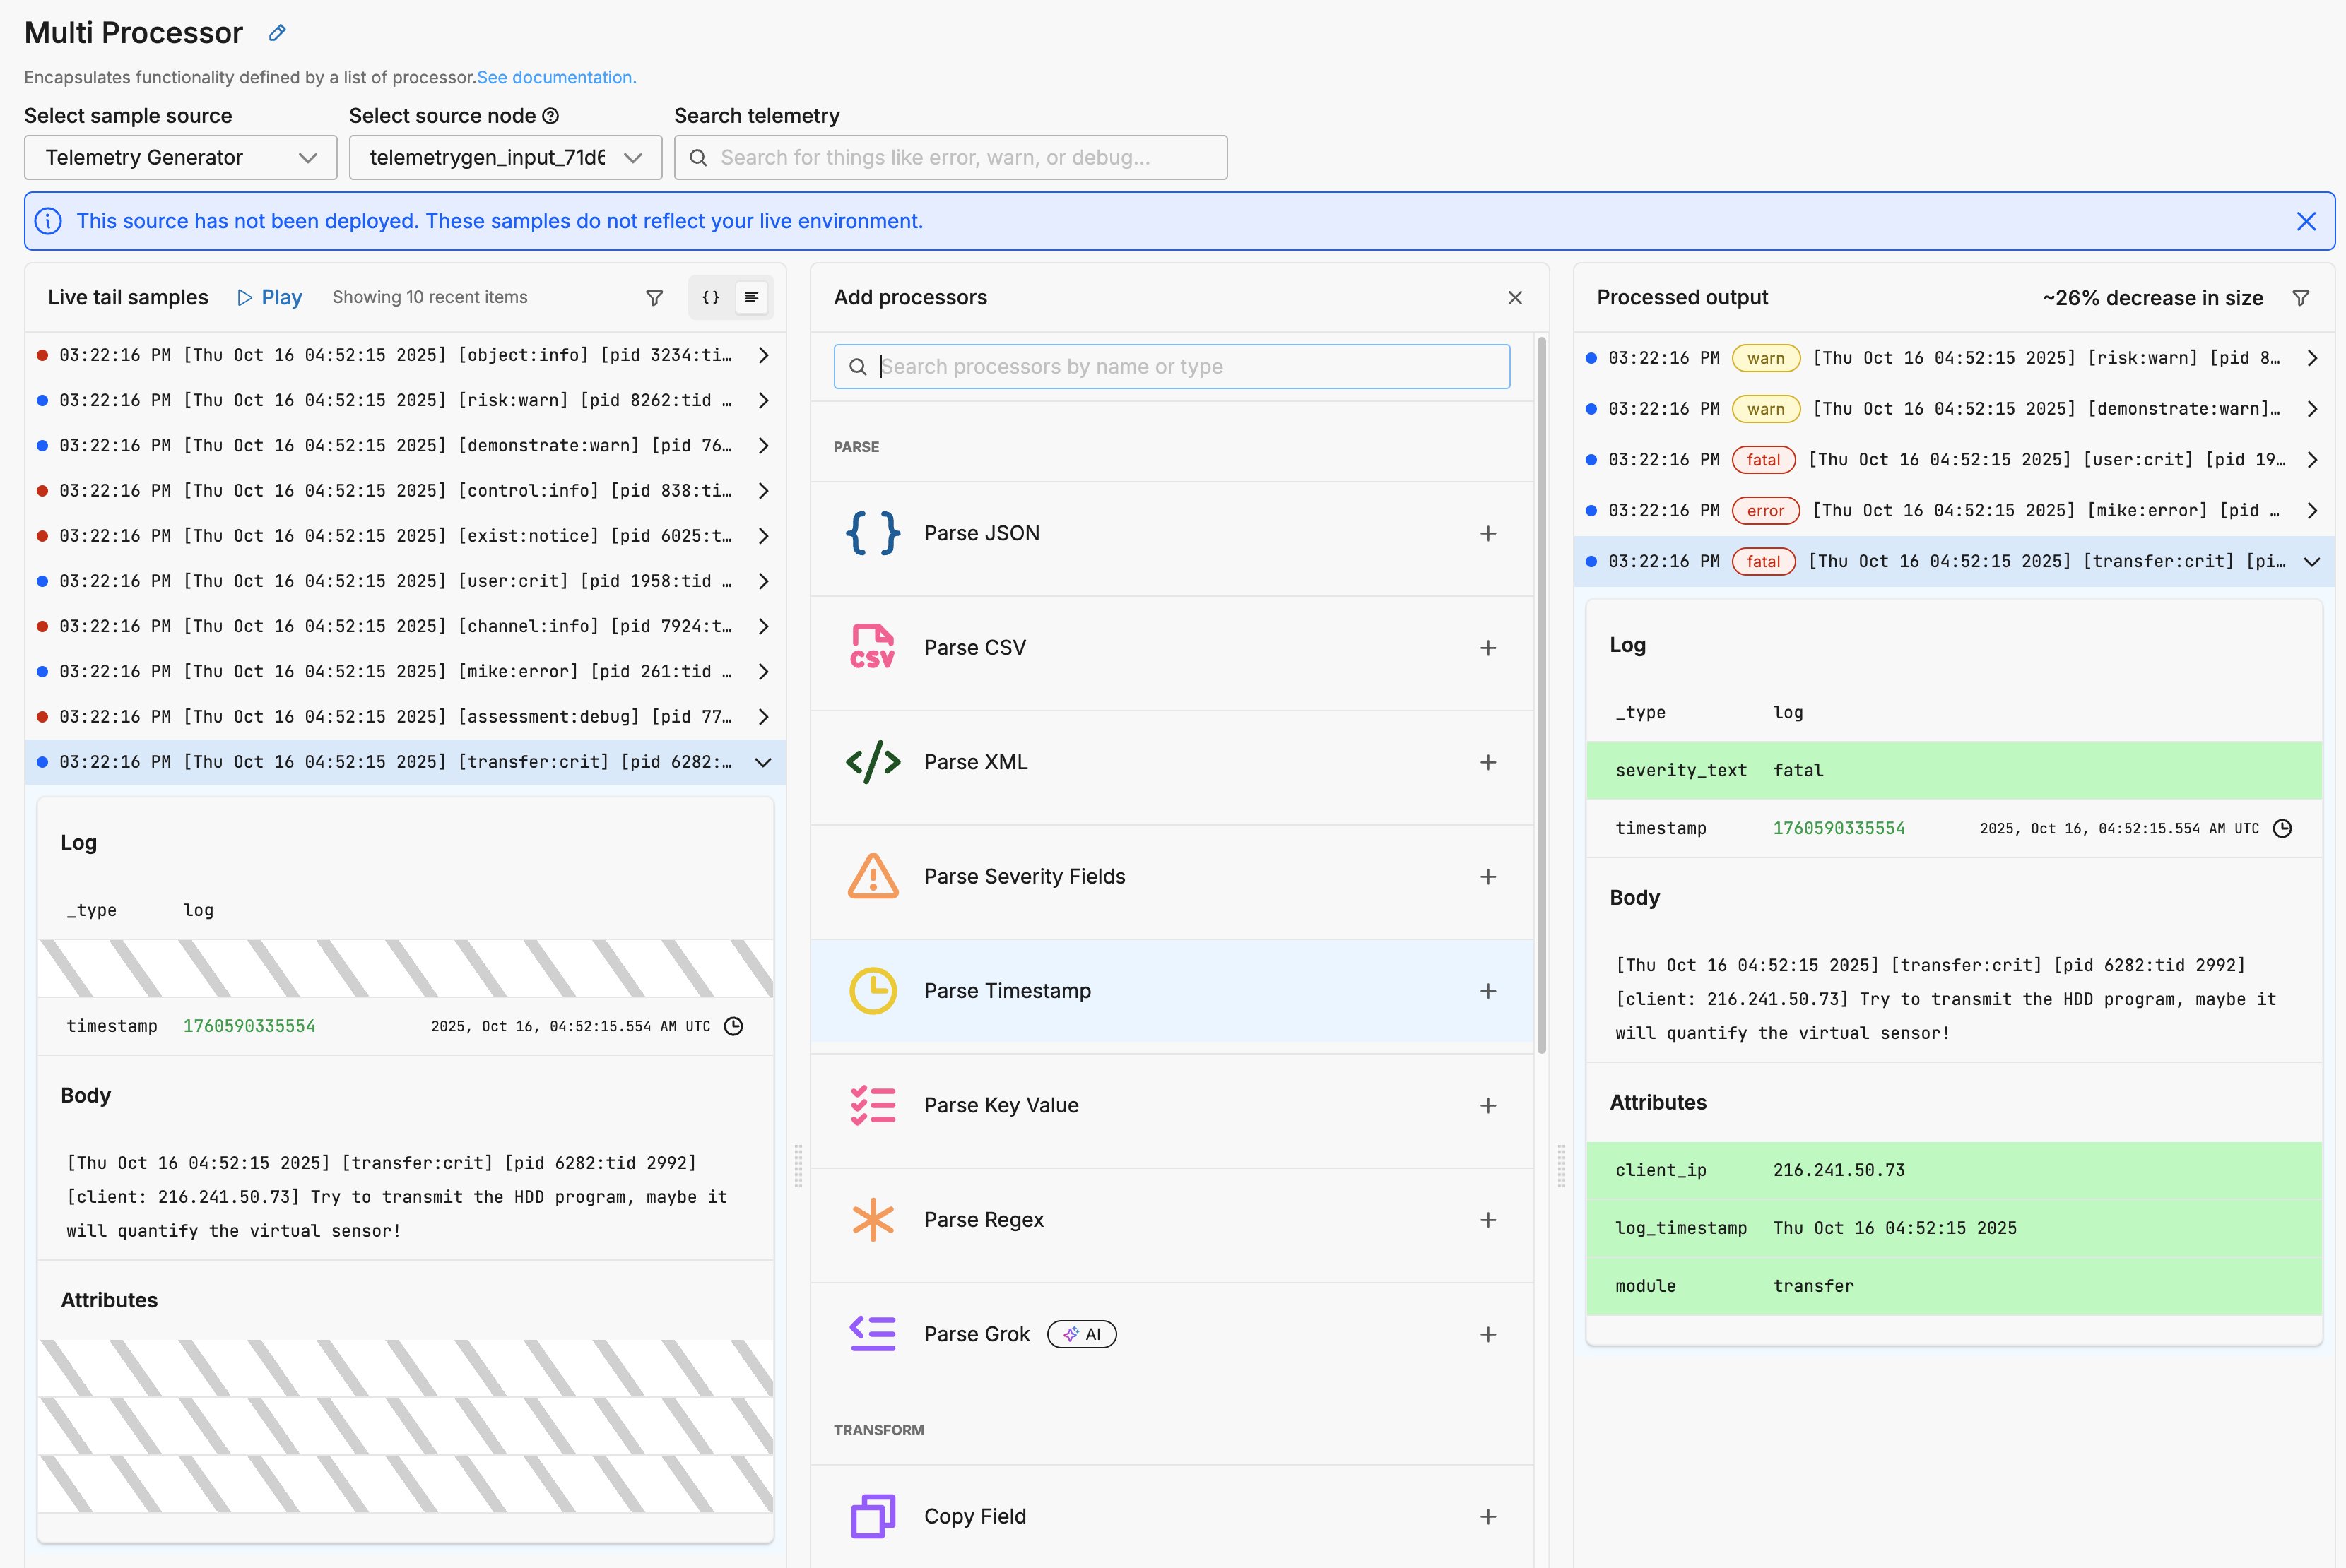2346x1568 pixels.
Task: Open the See documentation link
Action: (x=556, y=78)
